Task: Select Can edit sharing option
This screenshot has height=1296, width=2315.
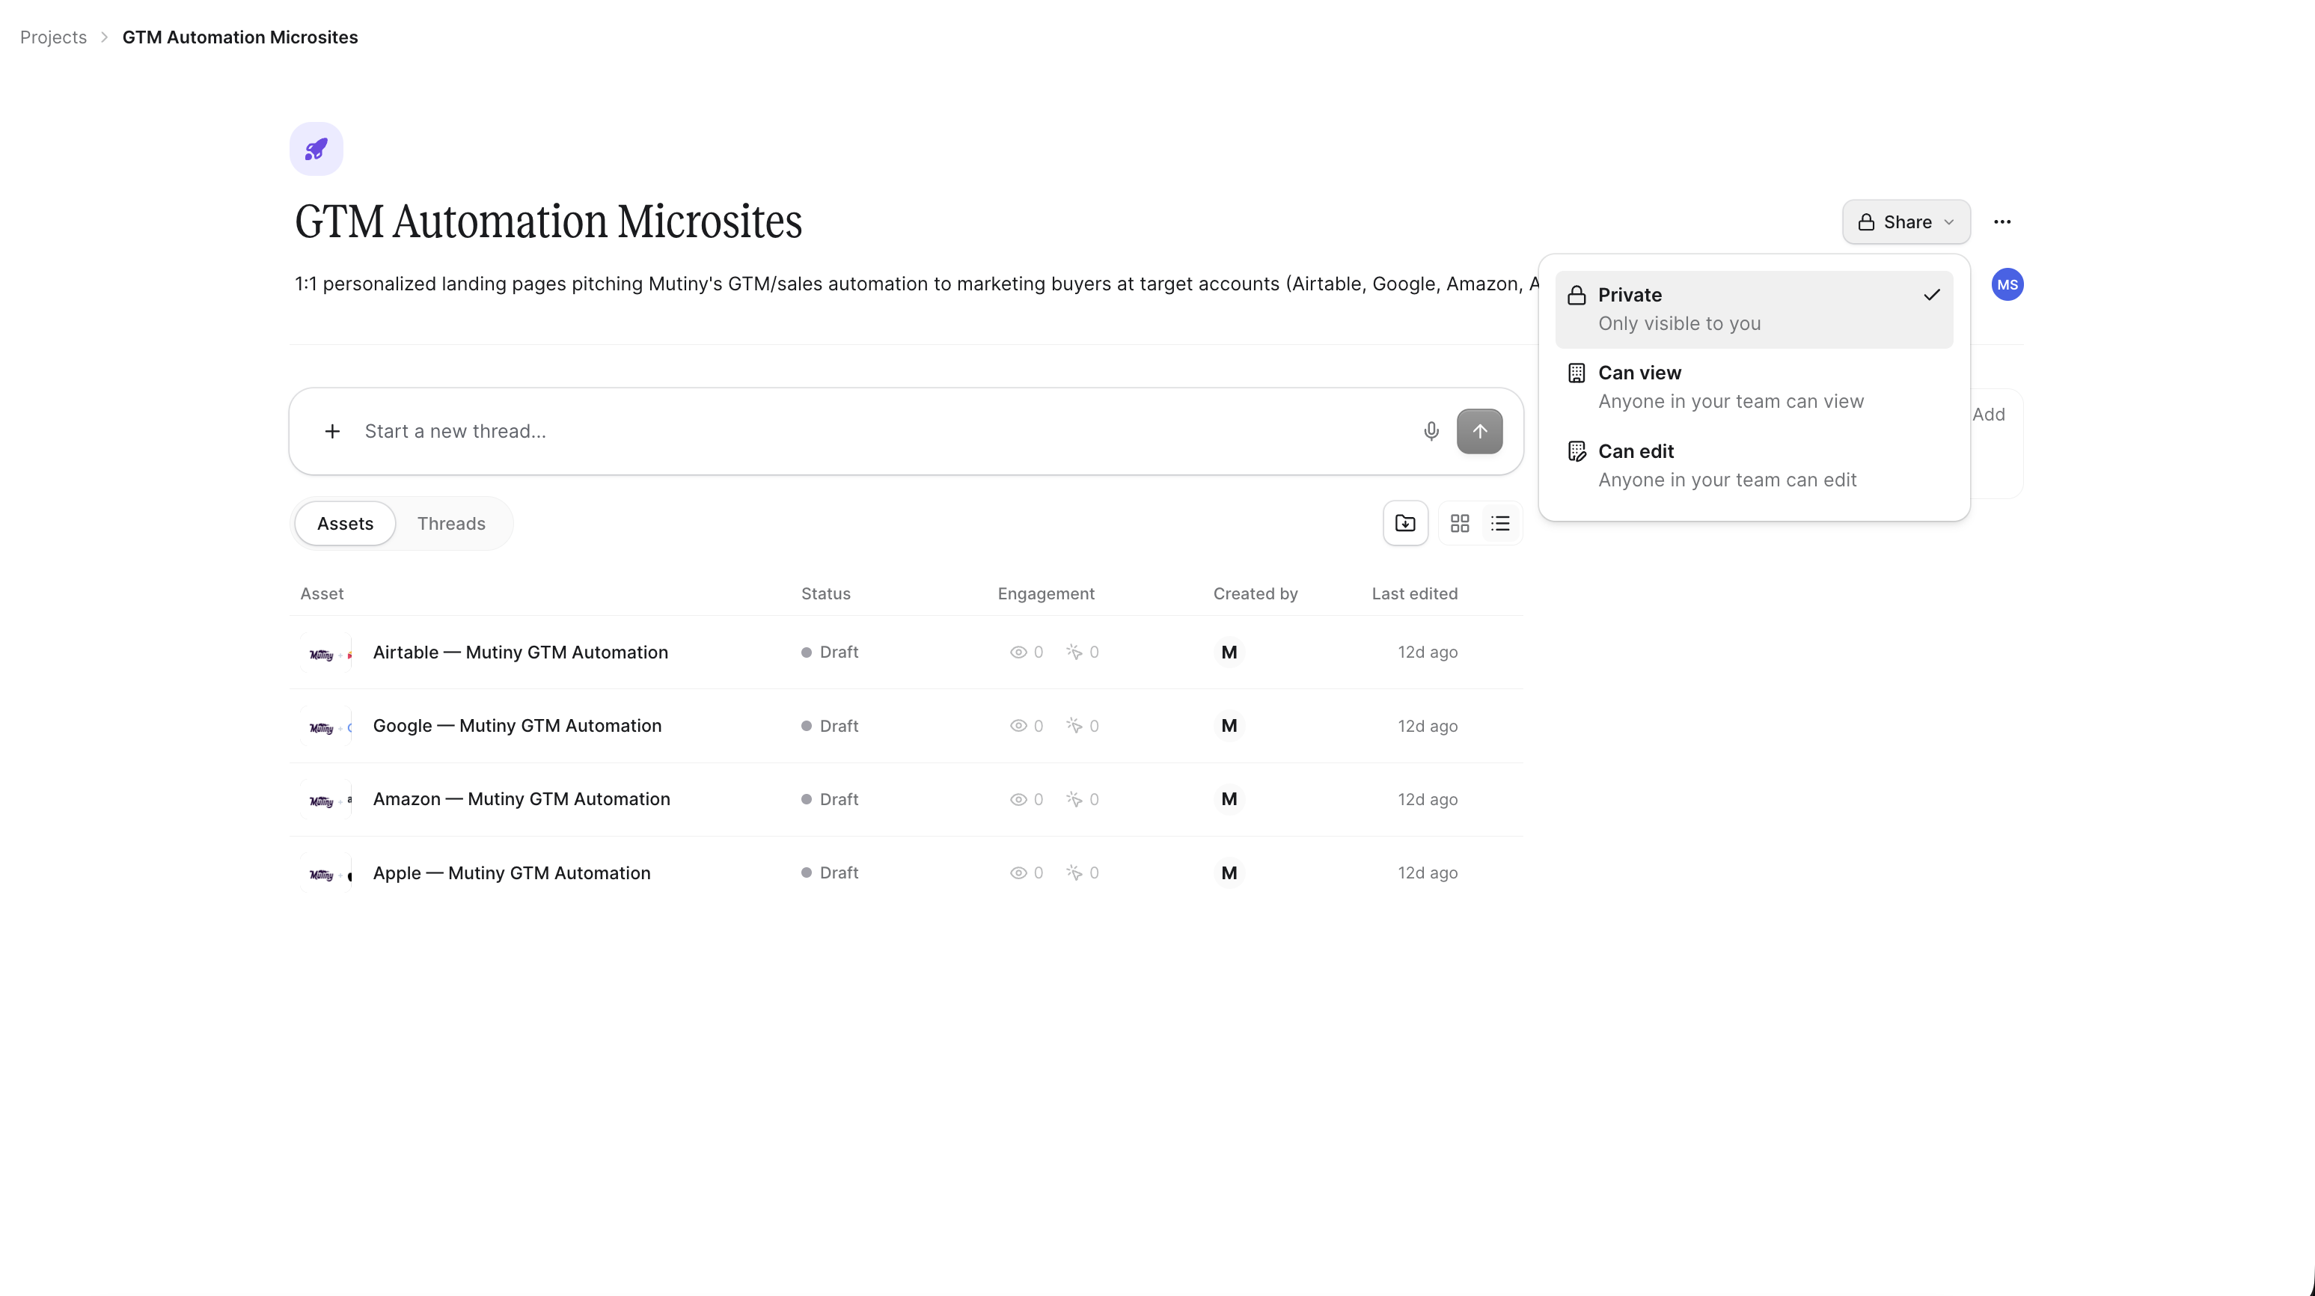Action: click(1755, 465)
